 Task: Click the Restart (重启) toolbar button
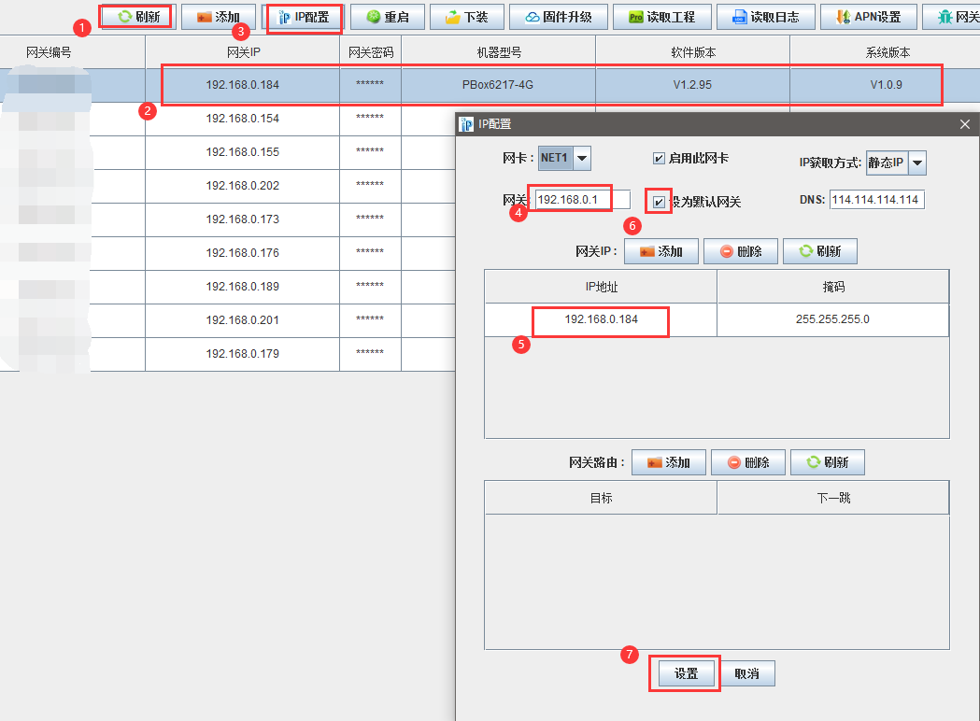click(x=388, y=17)
